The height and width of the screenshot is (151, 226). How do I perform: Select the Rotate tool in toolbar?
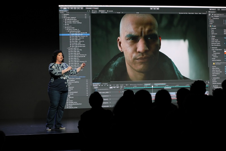[68, 8]
